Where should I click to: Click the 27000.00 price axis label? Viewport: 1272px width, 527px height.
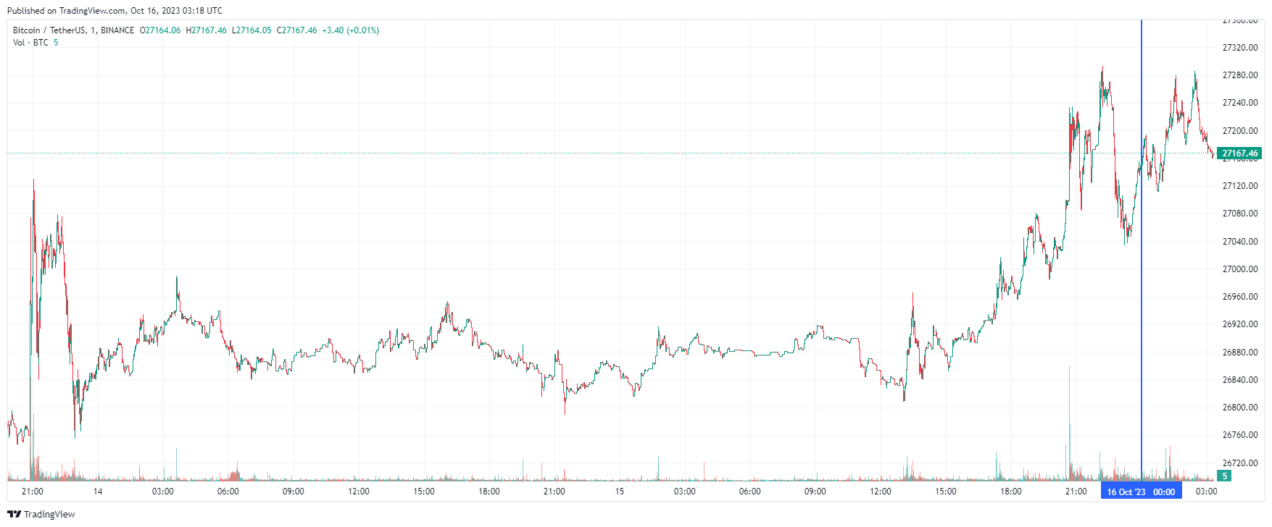pyautogui.click(x=1240, y=269)
